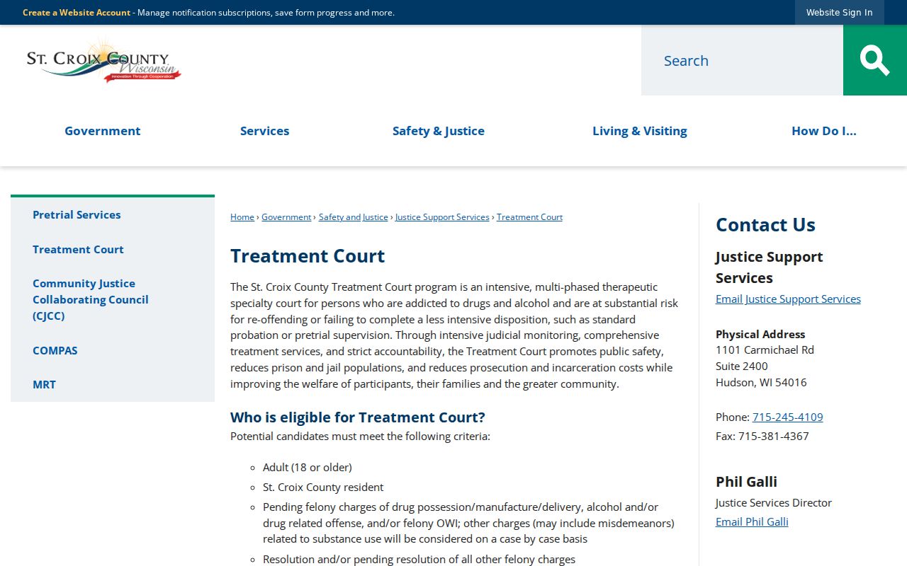Click 'Who is eligible for Treatment Court?' heading
The image size is (907, 566).
tap(358, 417)
